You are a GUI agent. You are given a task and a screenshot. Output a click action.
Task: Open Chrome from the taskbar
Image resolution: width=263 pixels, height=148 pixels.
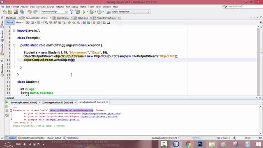pos(188,144)
